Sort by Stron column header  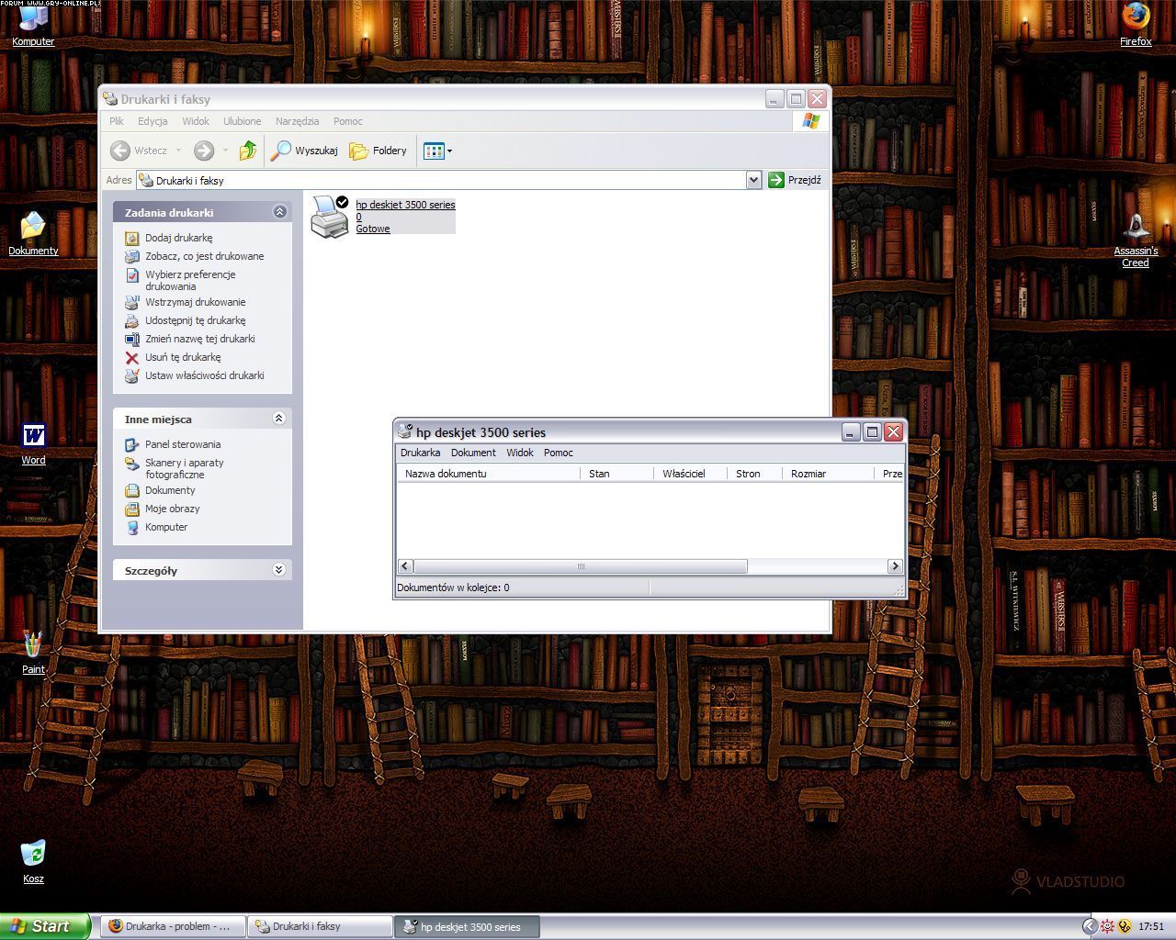(755, 474)
